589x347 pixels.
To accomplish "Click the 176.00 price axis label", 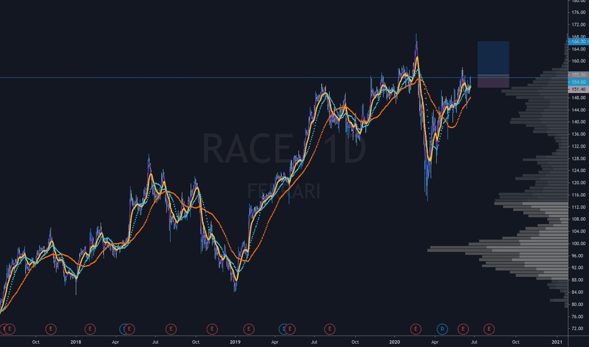I will coord(578,13).
